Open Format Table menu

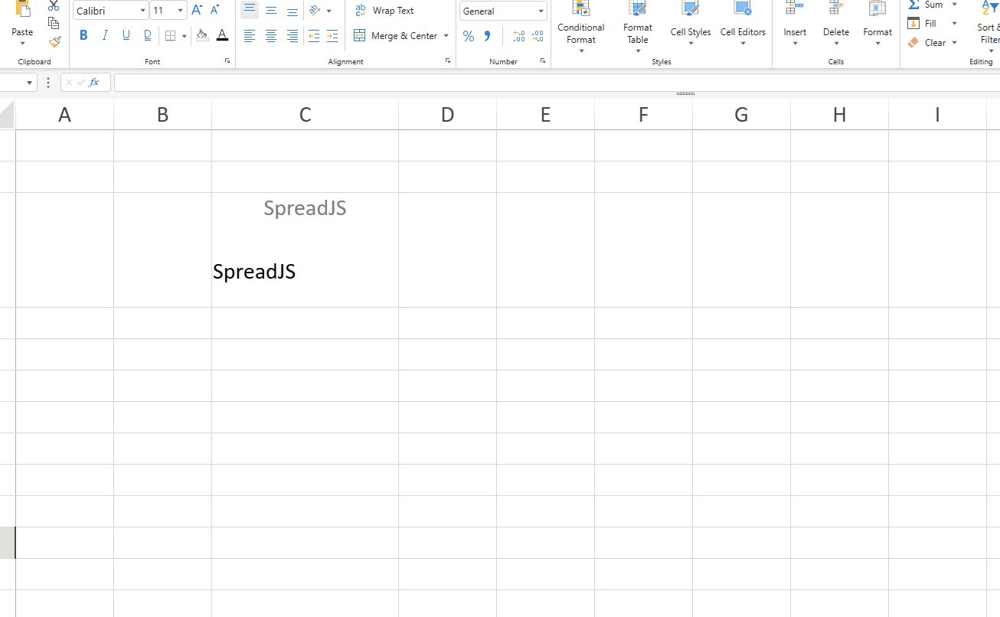(638, 25)
